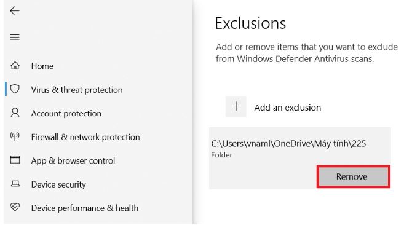Click the Add an exclusion text
This screenshot has height=225, width=412.
pyautogui.click(x=287, y=108)
